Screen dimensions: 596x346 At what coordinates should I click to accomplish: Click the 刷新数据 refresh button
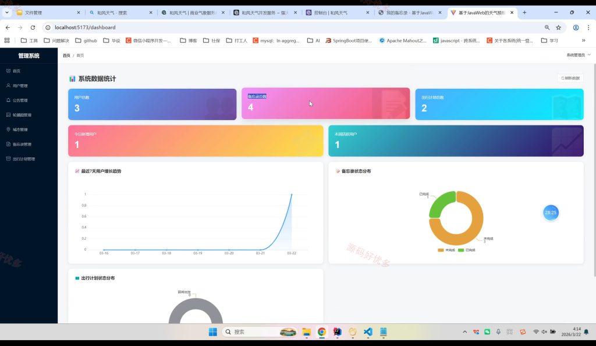[x=570, y=78]
